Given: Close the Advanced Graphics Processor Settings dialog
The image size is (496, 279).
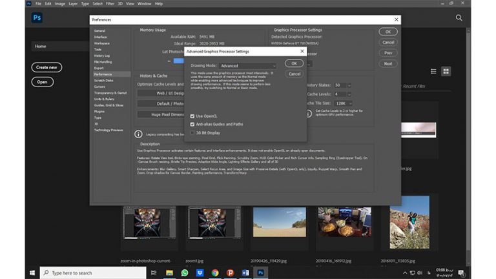Looking at the screenshot, I should pyautogui.click(x=302, y=51).
